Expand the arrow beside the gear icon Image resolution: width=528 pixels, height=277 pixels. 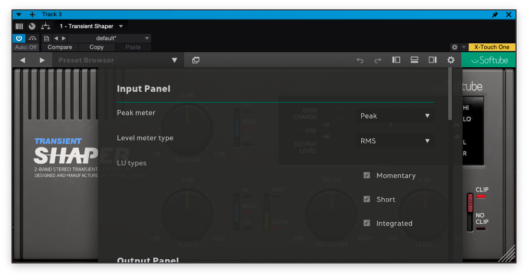pos(464,47)
